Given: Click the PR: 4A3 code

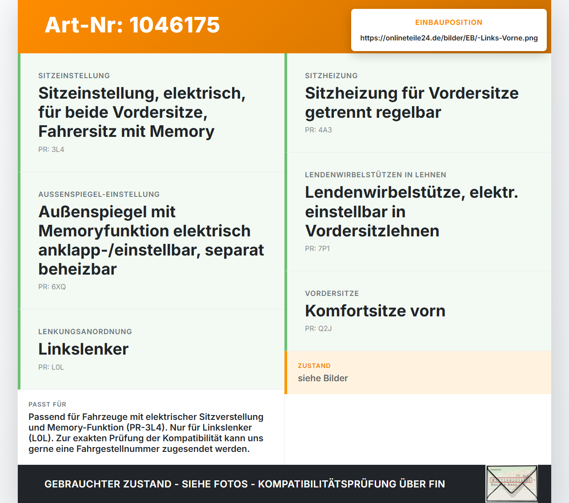Looking at the screenshot, I should click(x=318, y=130).
